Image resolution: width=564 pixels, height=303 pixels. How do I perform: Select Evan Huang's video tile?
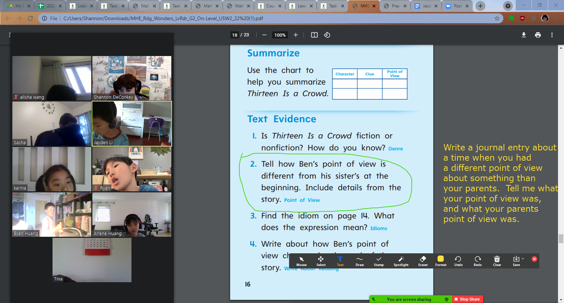52,215
